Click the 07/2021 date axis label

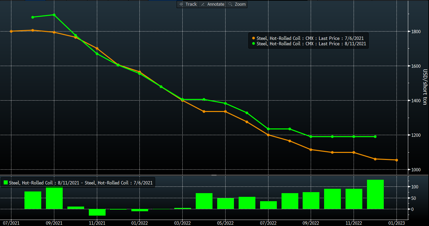click(x=11, y=223)
